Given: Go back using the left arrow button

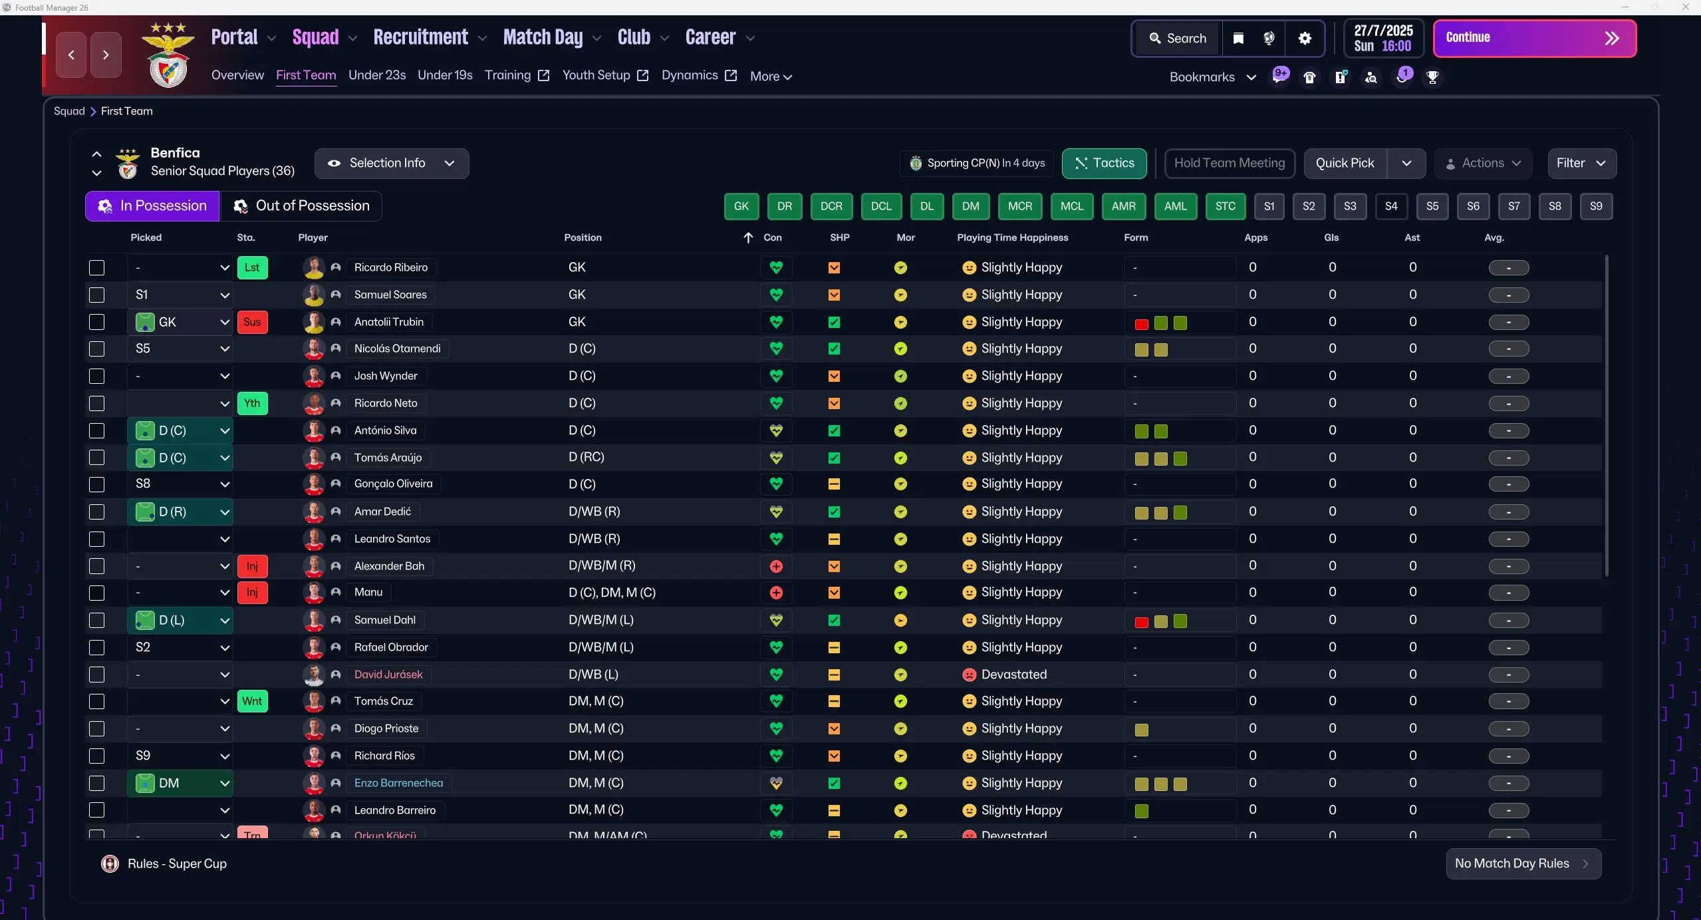Looking at the screenshot, I should point(71,55).
